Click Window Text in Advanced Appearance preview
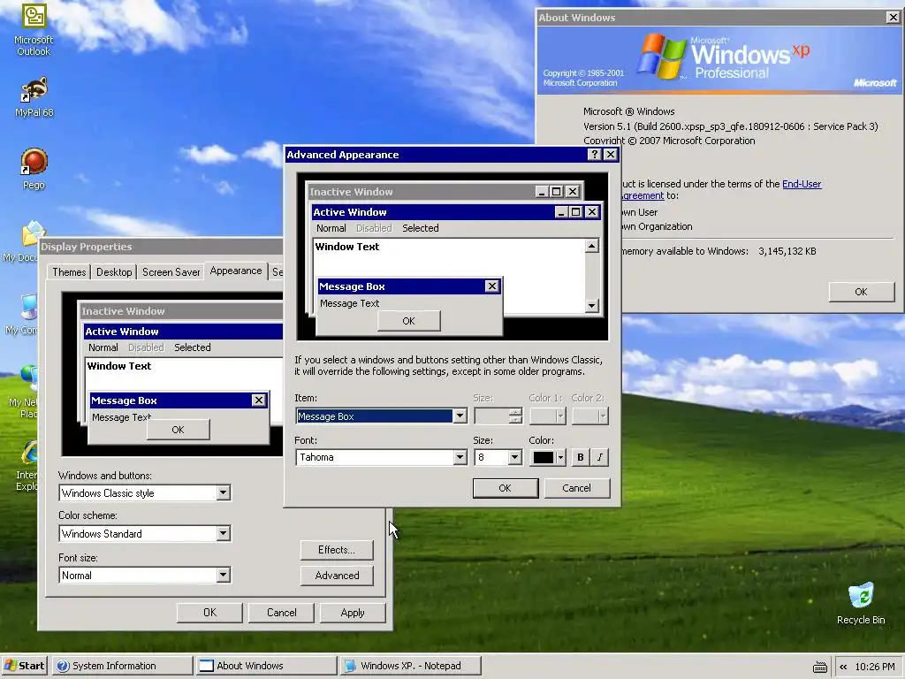The image size is (905, 679). [346, 247]
